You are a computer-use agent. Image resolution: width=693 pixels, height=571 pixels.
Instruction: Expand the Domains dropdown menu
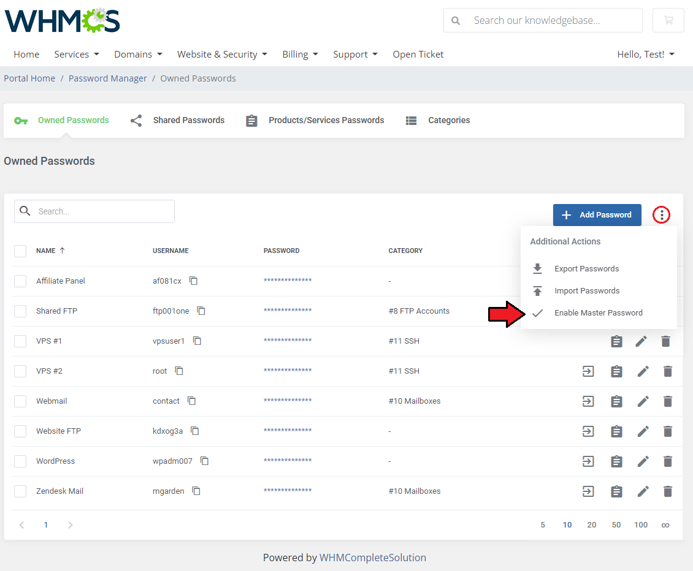[139, 55]
